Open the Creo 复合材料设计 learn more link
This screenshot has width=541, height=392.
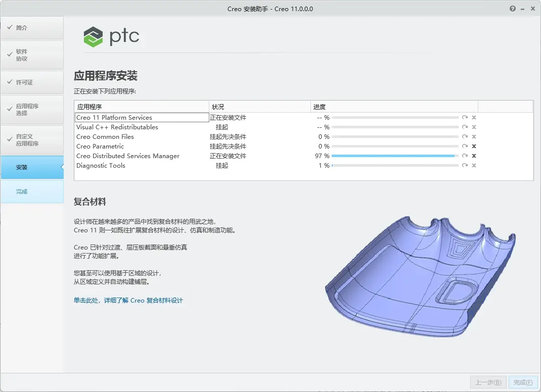pyautogui.click(x=128, y=300)
